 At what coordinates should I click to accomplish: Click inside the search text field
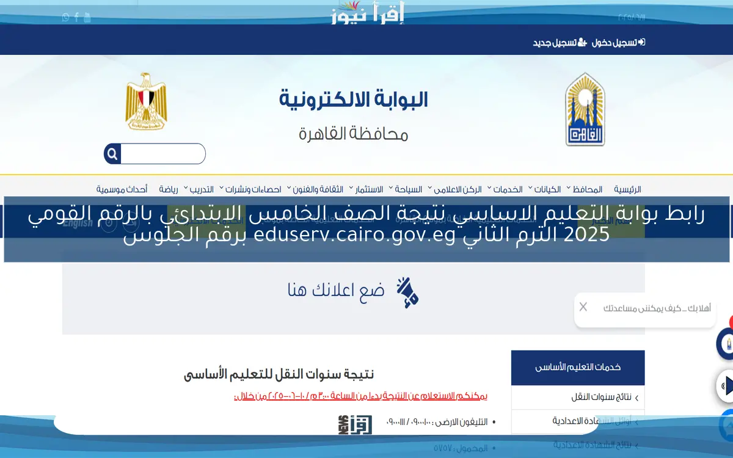(163, 154)
